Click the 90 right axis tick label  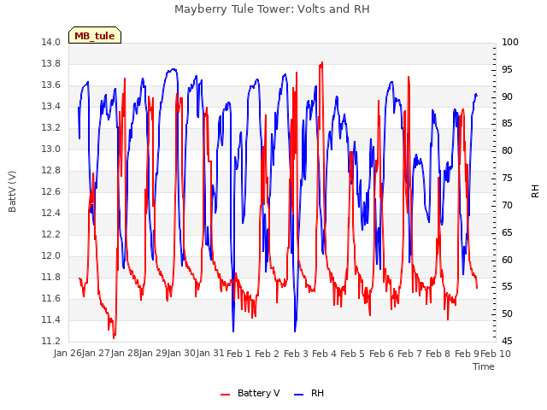pyautogui.click(x=507, y=97)
